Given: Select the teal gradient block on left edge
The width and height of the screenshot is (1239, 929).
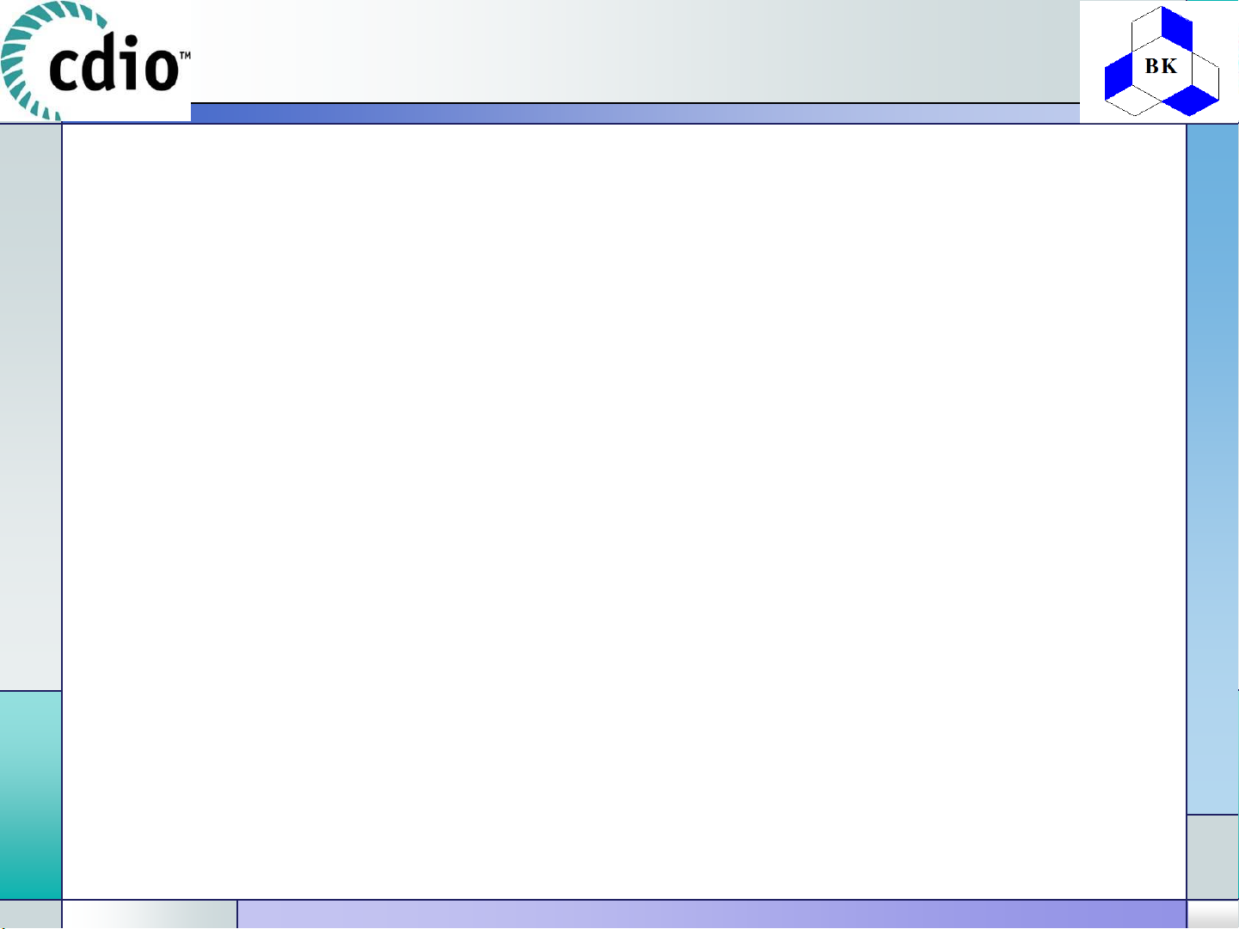Looking at the screenshot, I should [31, 795].
